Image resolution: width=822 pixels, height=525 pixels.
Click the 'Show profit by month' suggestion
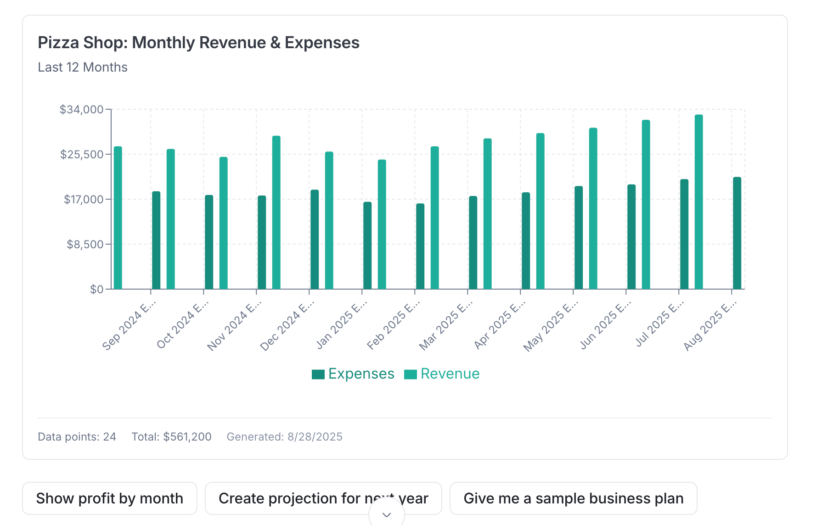point(110,498)
